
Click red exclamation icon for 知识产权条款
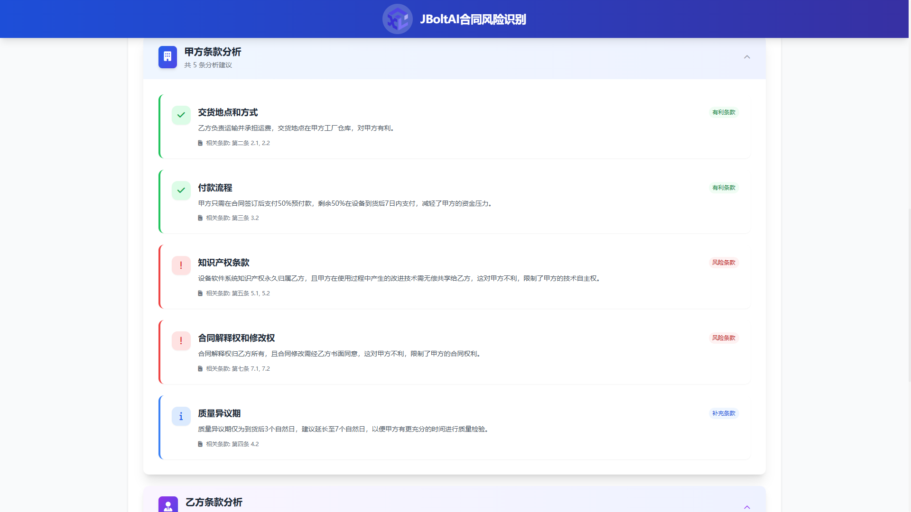(x=181, y=265)
